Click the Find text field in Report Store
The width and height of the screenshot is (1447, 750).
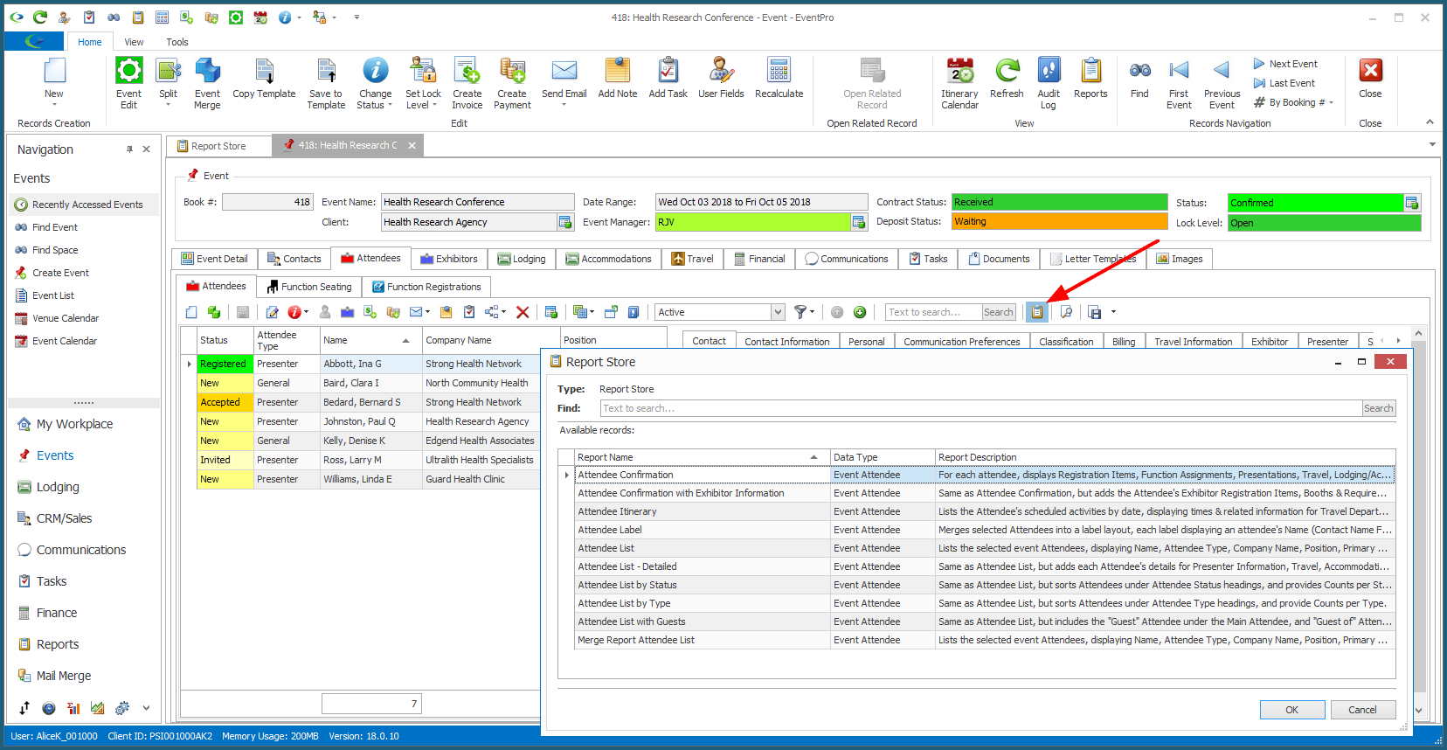click(x=980, y=408)
